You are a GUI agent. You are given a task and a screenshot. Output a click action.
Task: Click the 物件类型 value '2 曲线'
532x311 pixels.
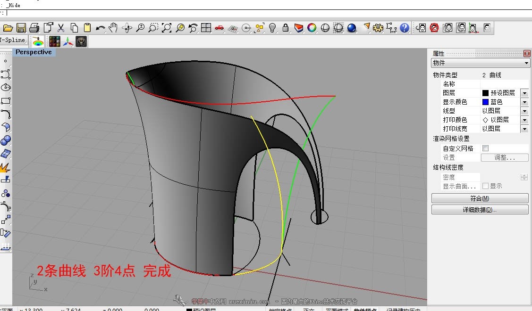(491, 75)
